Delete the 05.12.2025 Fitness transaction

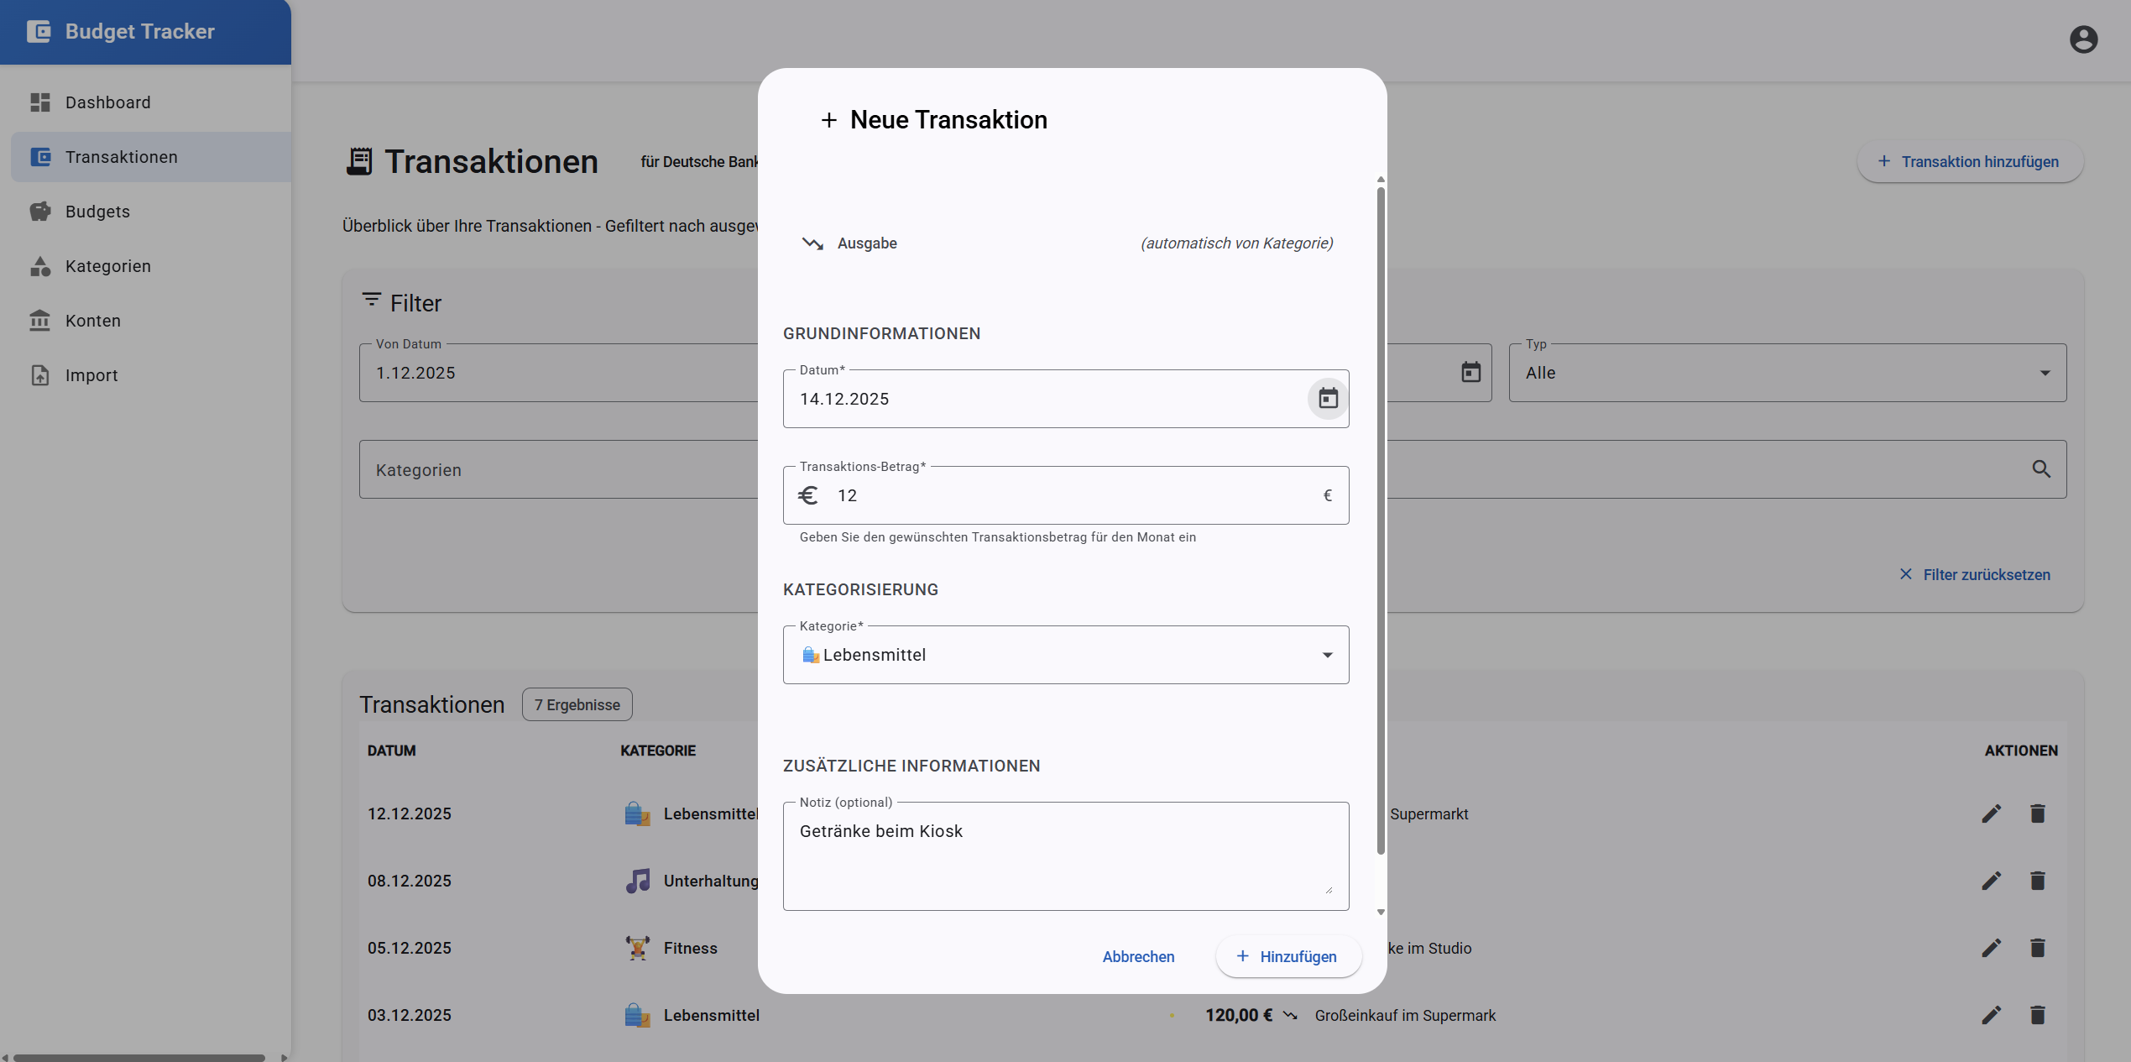click(2037, 948)
